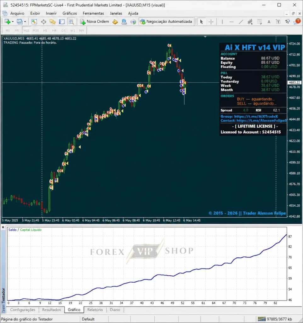The image size is (303, 323).
Task: Minimize the inner chart window
Action: (287, 14)
